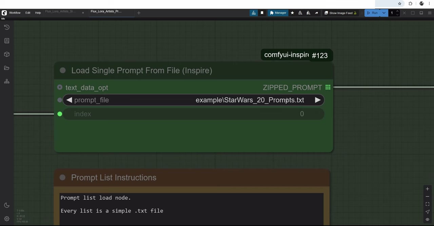Click the share arrow icon
Screen dimensions: 434x226
[x=316, y=13]
